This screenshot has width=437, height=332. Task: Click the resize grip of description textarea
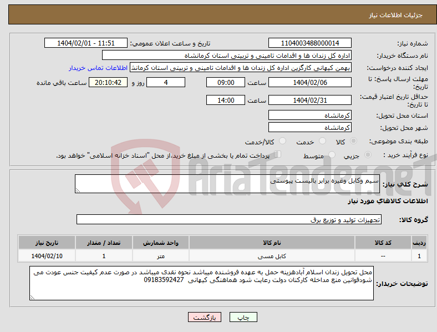tap(78, 190)
